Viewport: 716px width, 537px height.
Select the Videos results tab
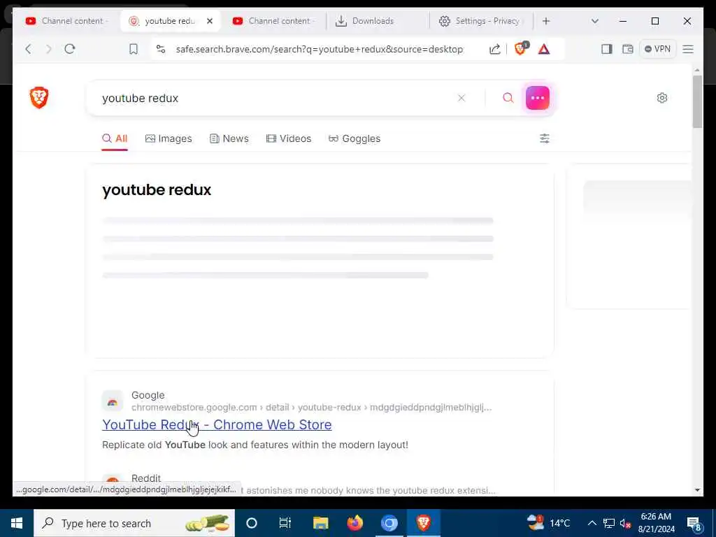tap(289, 138)
